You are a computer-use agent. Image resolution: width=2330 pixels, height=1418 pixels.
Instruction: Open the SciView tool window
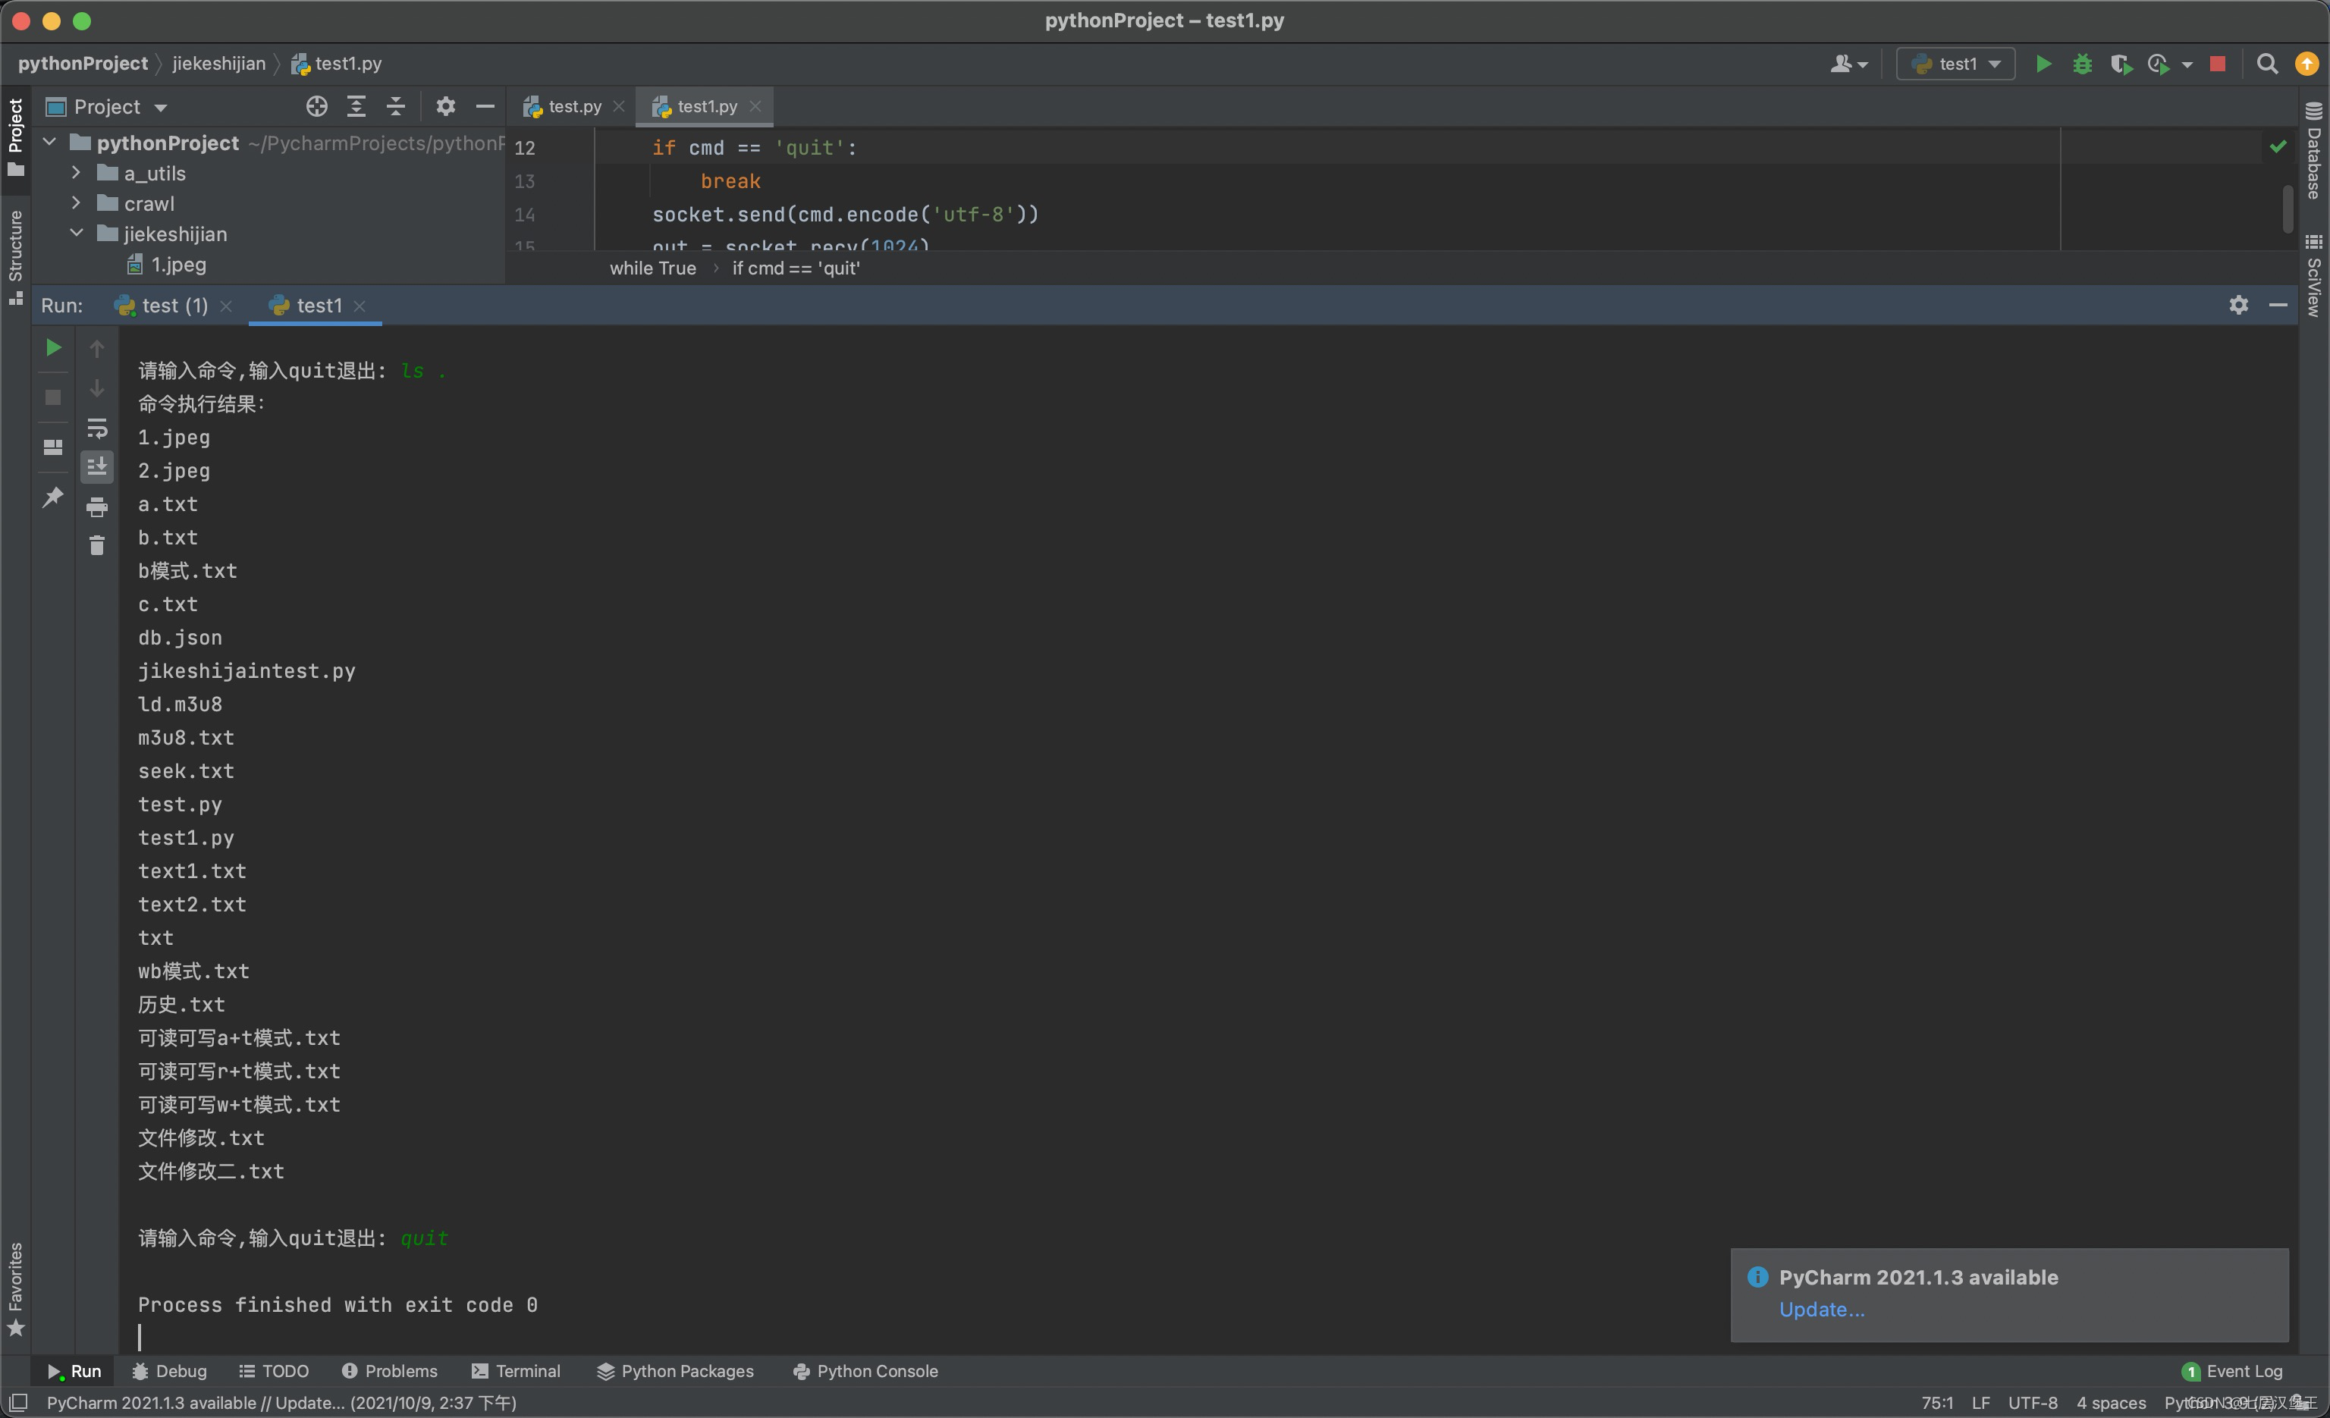[x=2314, y=275]
